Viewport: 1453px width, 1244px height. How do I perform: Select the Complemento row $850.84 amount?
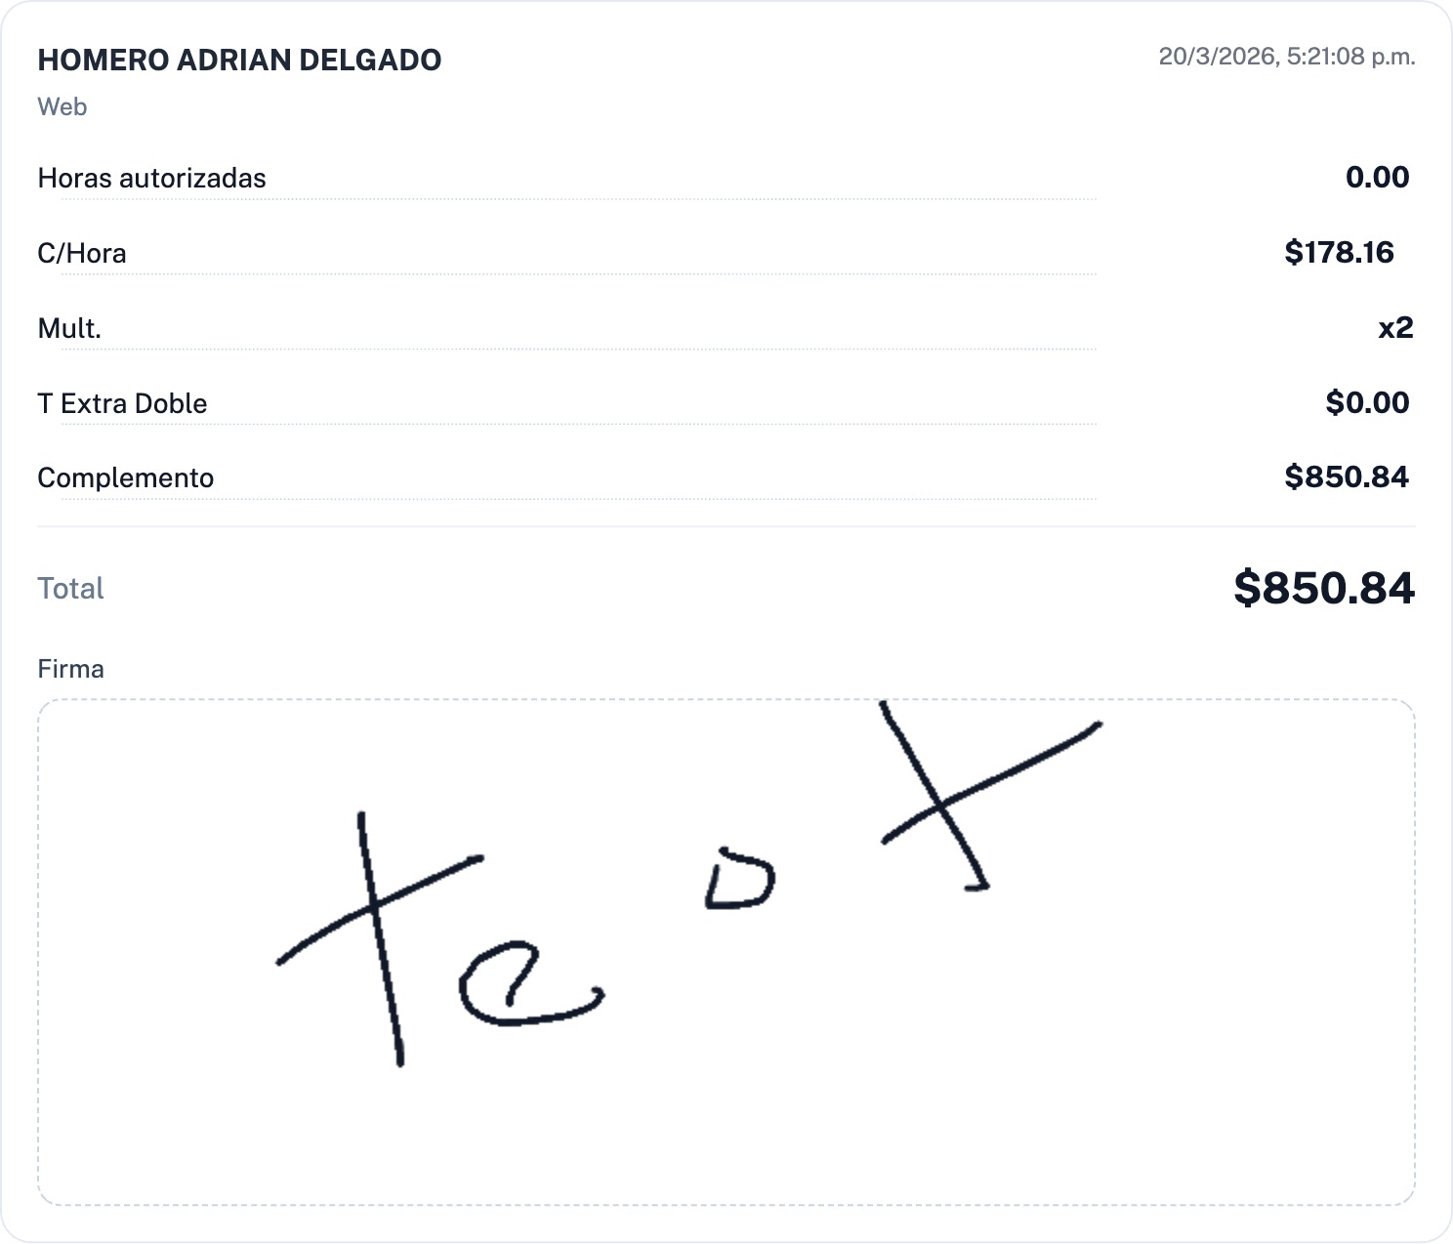pos(1347,477)
